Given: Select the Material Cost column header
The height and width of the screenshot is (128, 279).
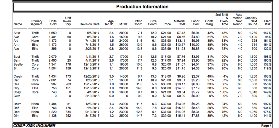Looking at the screenshot, I should pos(180,23).
